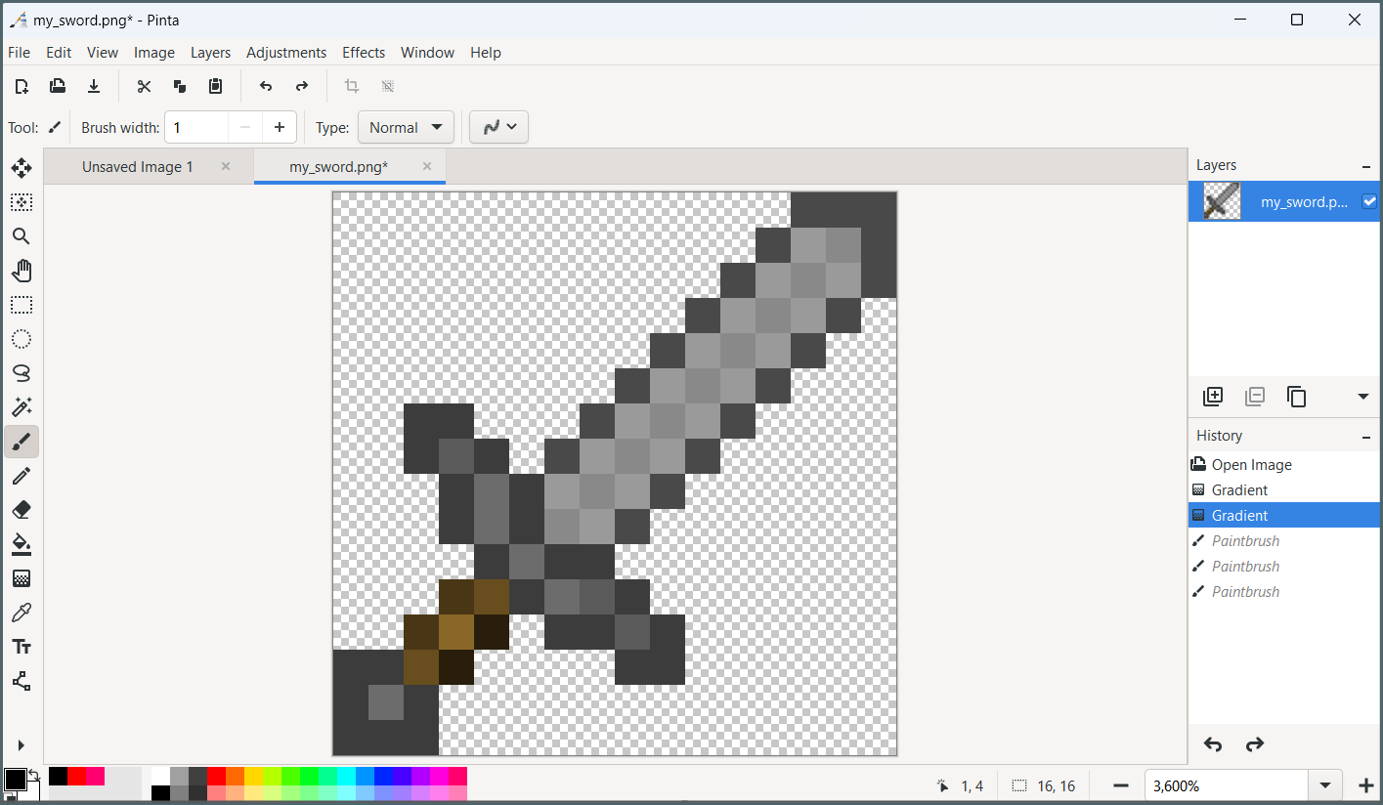This screenshot has width=1383, height=805.
Task: Click the zoom percentage field
Action: tap(1228, 785)
